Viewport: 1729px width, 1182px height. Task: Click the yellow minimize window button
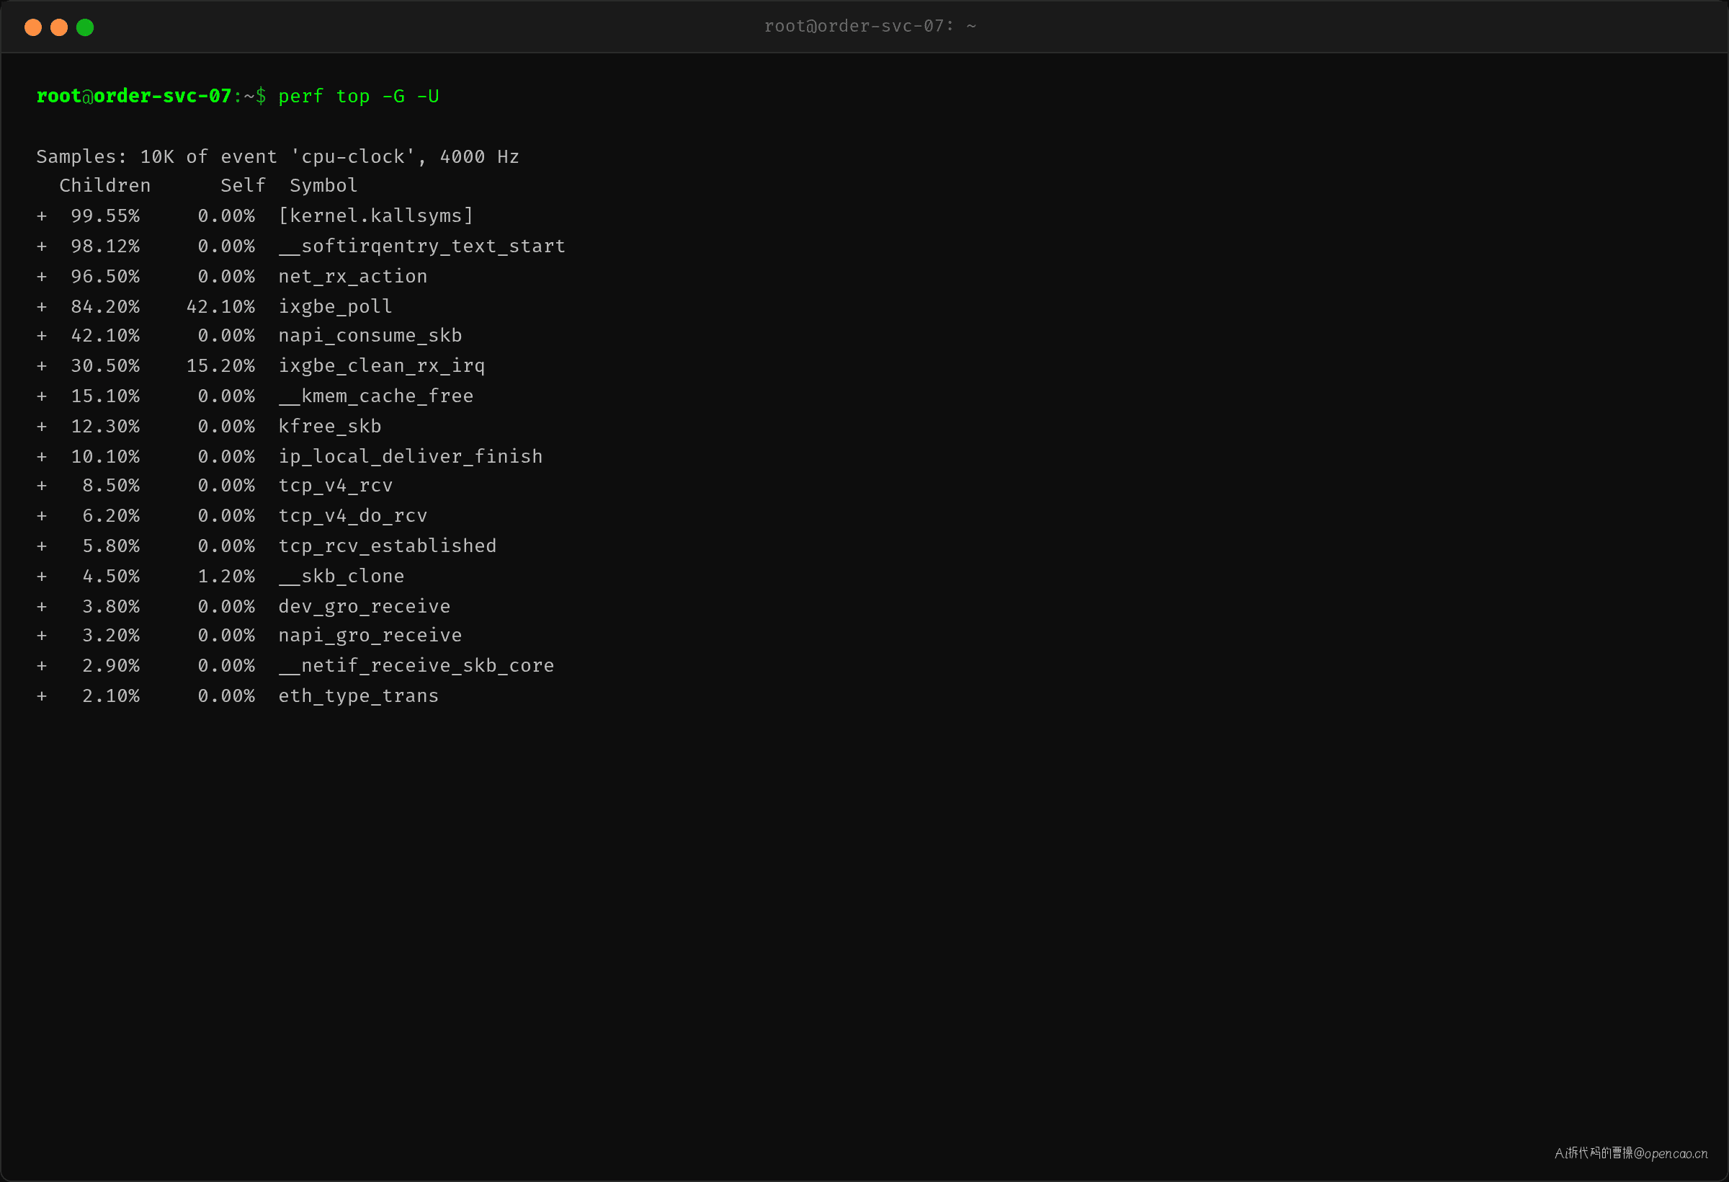pos(59,27)
